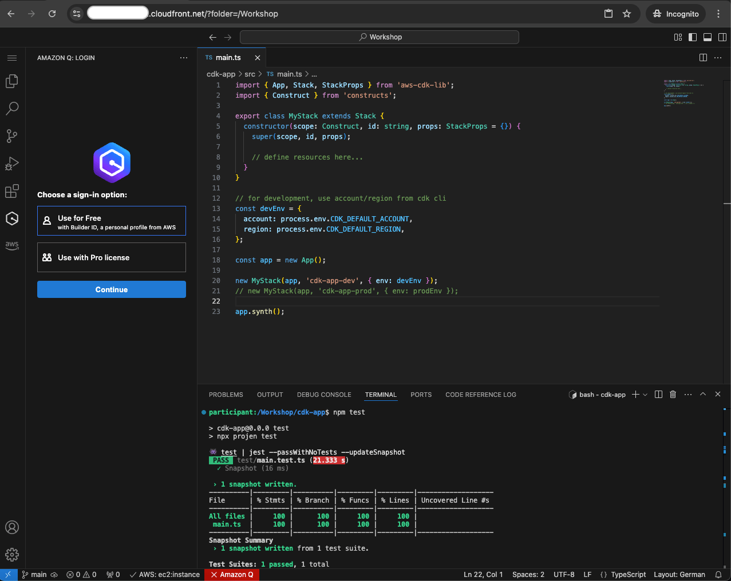Switch to the PROBLEMS panel tab

click(x=226, y=395)
